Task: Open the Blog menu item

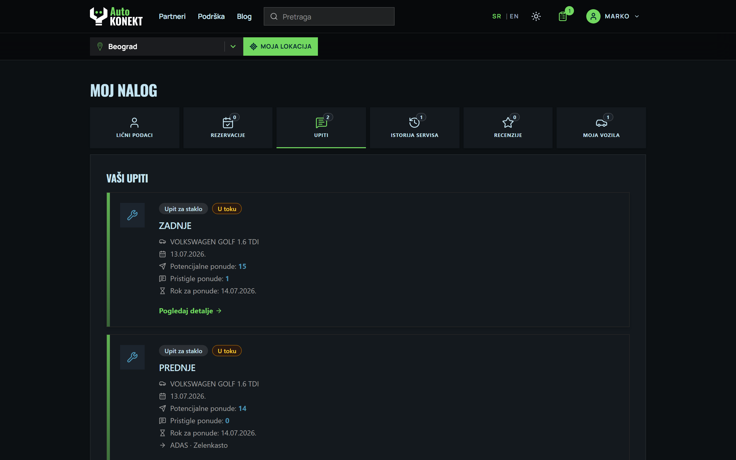Action: (244, 16)
